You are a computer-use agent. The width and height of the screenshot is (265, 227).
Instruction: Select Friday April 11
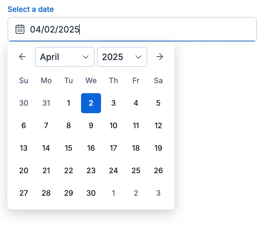tap(136, 126)
